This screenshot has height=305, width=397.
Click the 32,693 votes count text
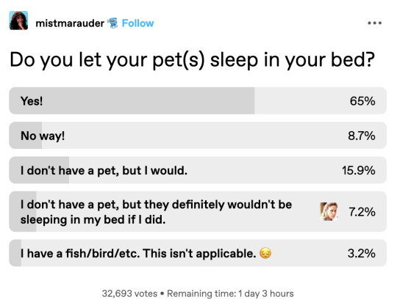[x=129, y=294]
